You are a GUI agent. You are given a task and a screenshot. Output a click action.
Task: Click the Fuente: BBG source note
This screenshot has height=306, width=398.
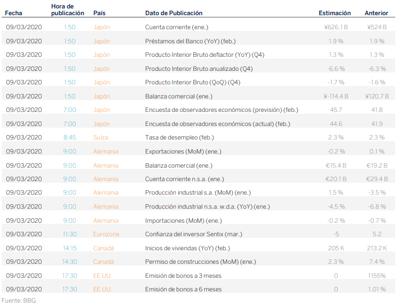[19, 300]
